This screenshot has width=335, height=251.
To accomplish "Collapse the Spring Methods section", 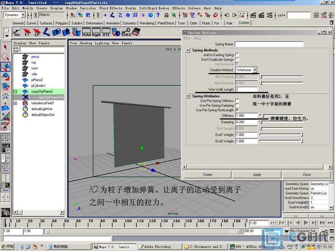I will tap(188, 50).
